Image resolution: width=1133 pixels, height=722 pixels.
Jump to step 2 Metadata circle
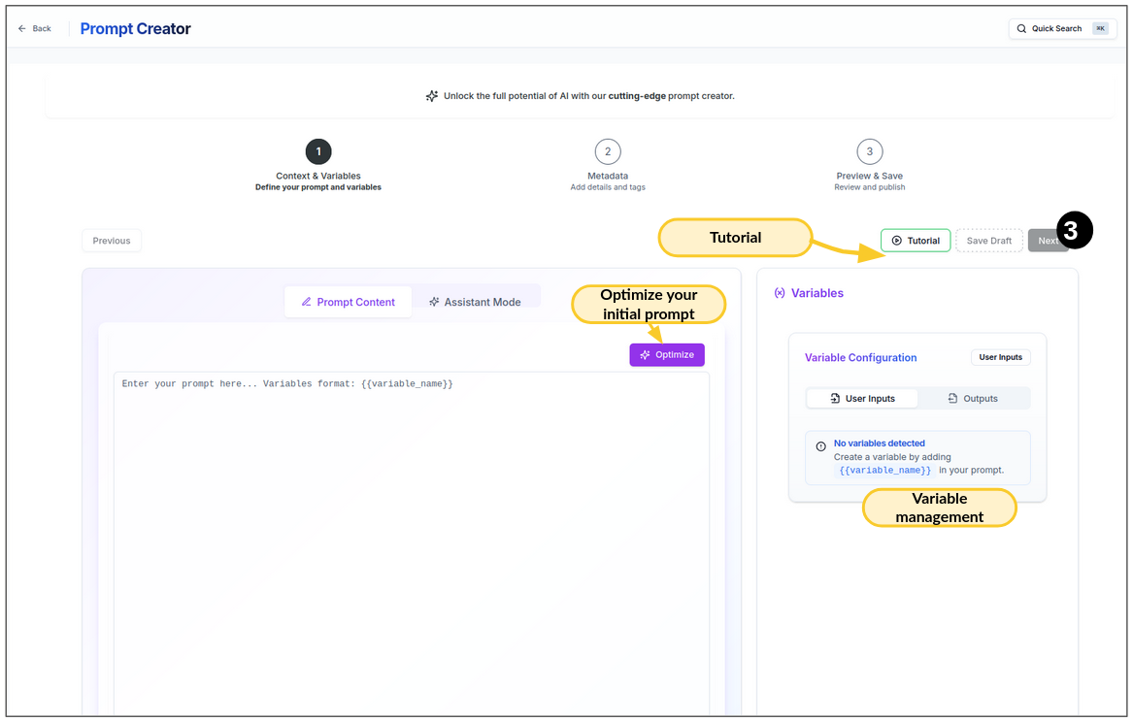point(608,151)
